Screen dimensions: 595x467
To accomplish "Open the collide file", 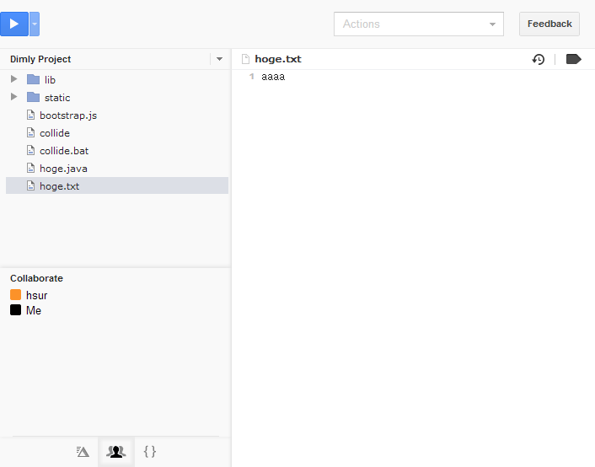I will point(54,133).
